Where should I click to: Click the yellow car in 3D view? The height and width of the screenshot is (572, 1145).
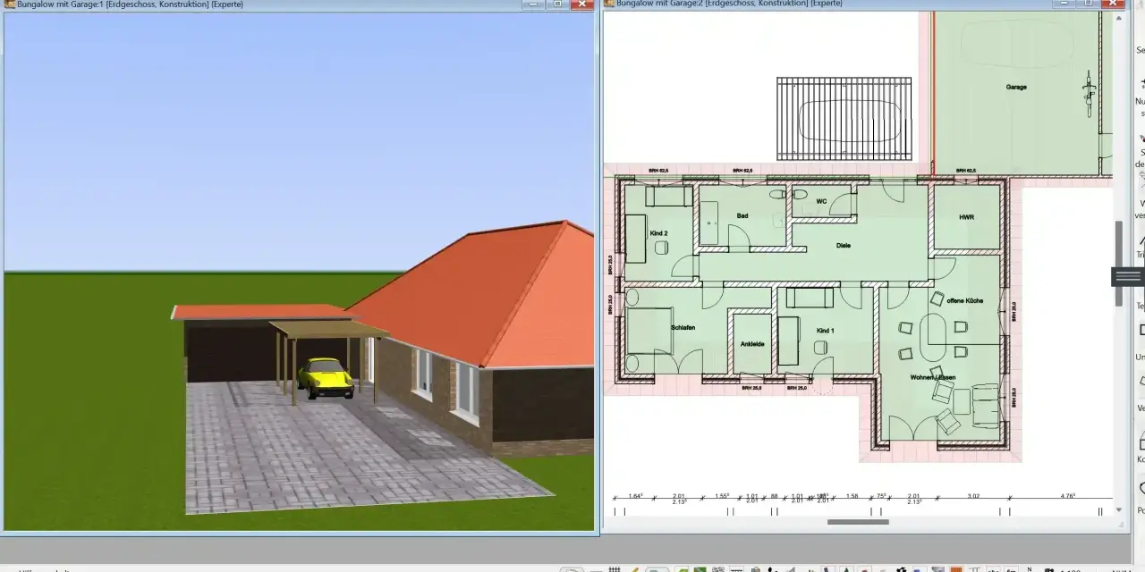(325, 377)
